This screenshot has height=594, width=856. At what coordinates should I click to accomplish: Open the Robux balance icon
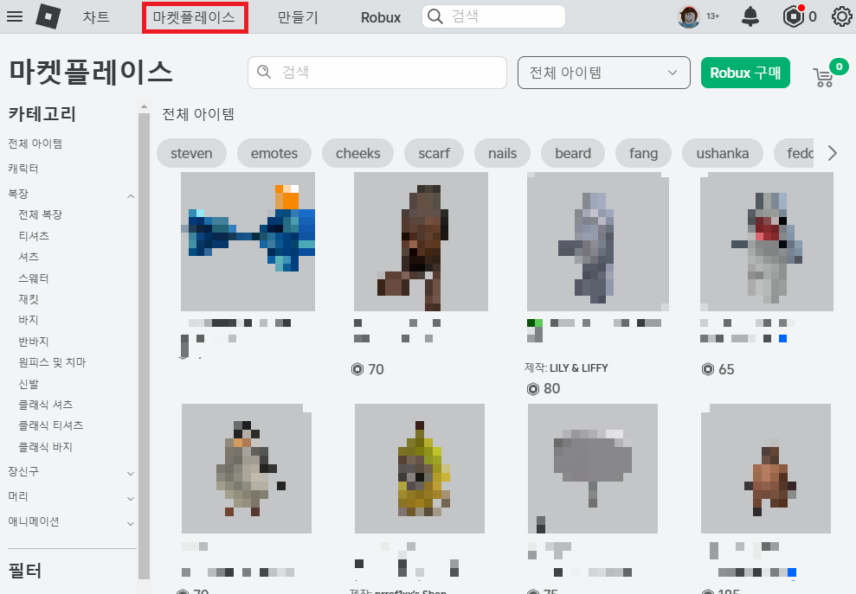(x=793, y=16)
